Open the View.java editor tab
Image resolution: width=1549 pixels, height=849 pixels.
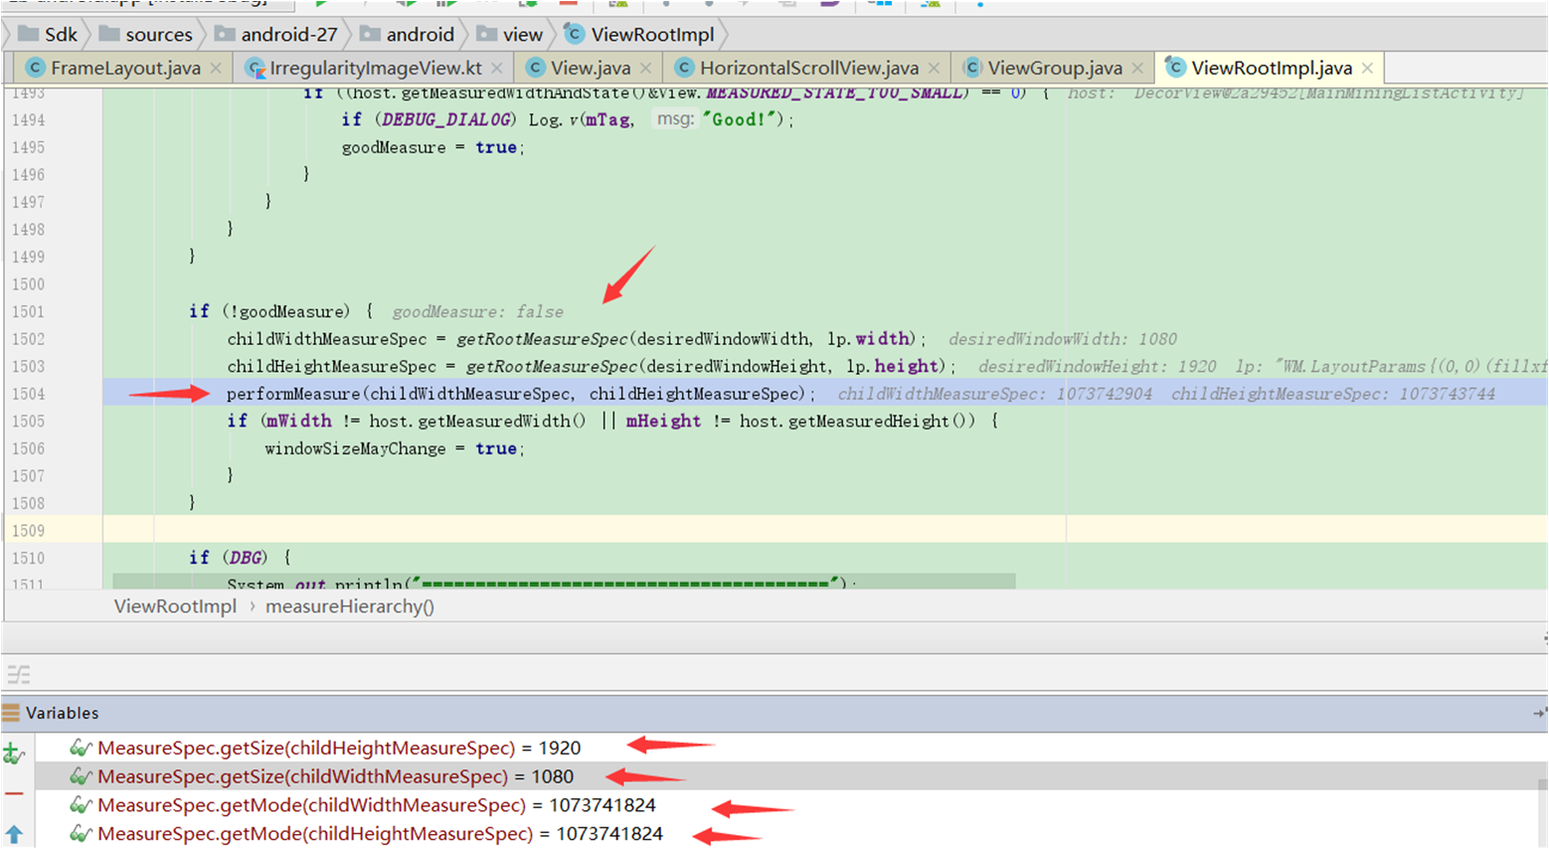tap(591, 68)
